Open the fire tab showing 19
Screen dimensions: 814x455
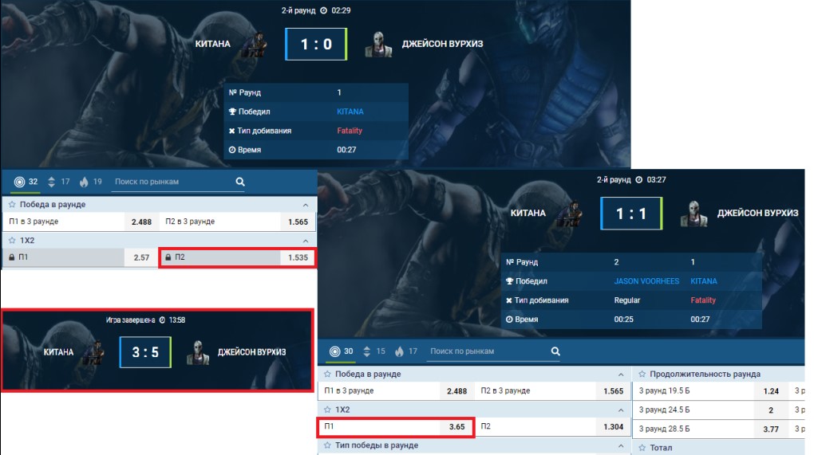pyautogui.click(x=90, y=182)
